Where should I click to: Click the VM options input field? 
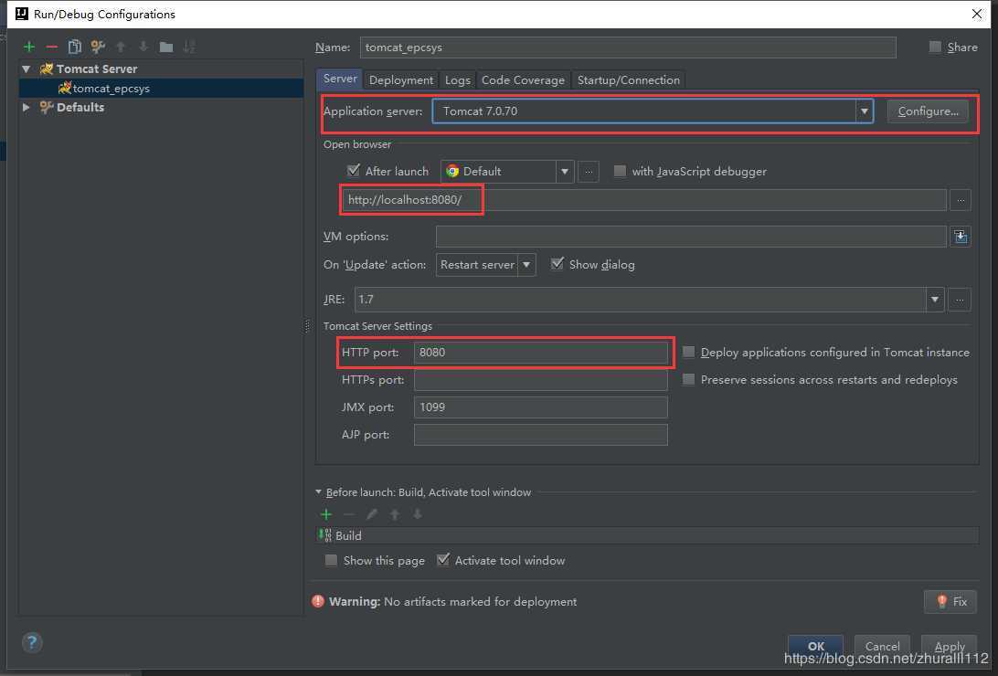pyautogui.click(x=691, y=237)
